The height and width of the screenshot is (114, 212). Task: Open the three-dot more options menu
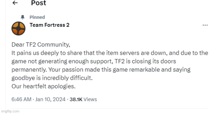coord(205,25)
